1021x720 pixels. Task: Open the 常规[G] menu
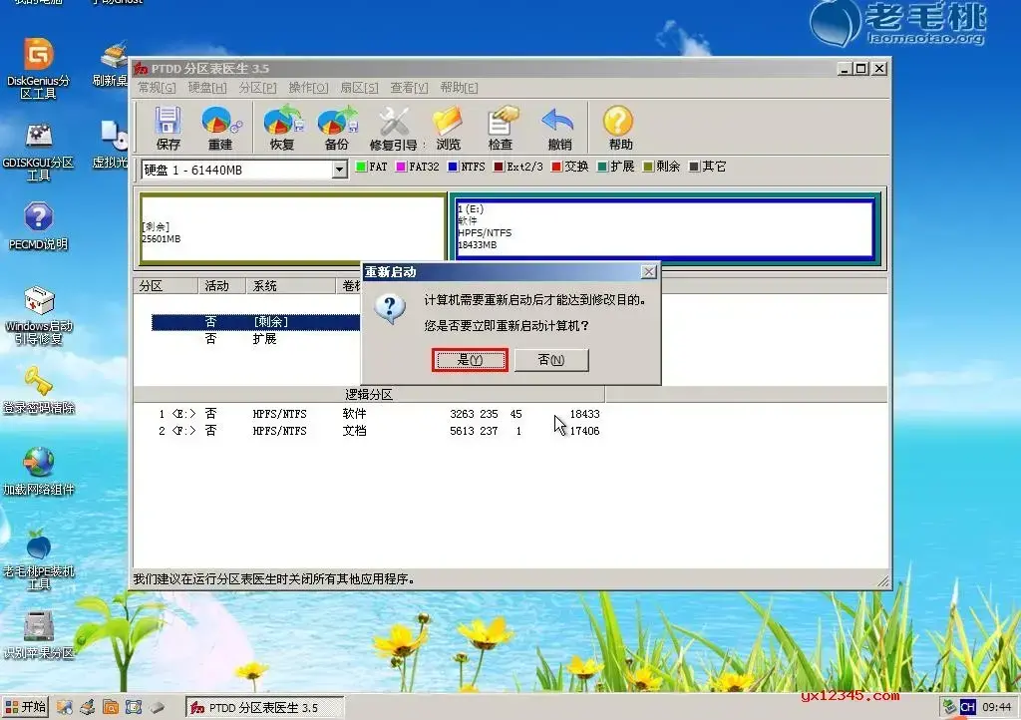157,87
